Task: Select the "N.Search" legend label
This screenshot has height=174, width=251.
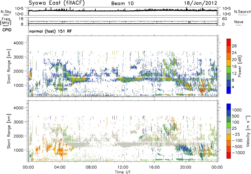Action: pos(242,12)
